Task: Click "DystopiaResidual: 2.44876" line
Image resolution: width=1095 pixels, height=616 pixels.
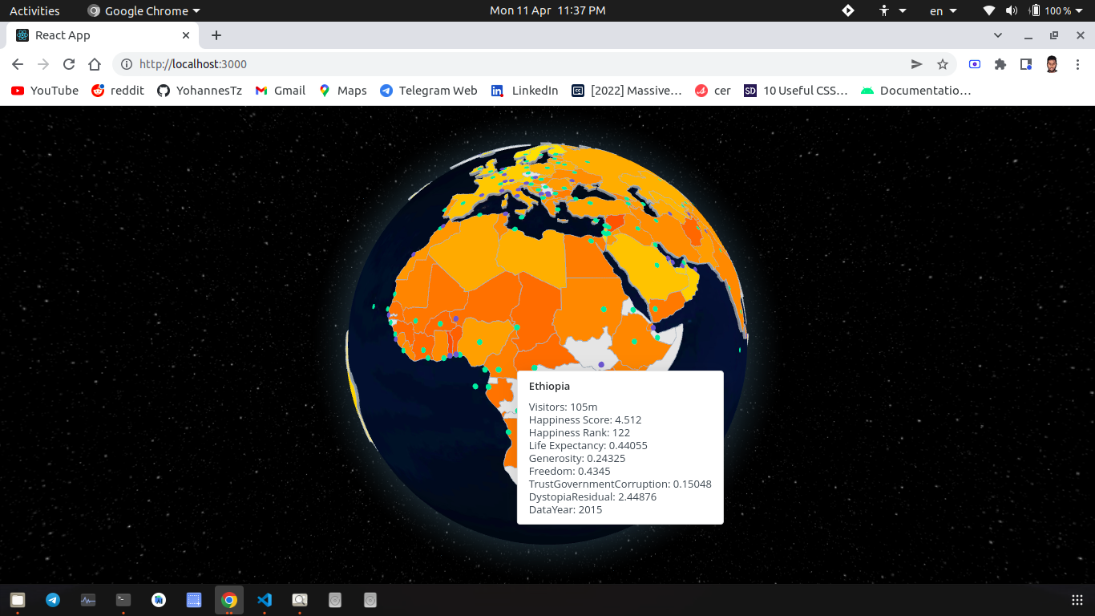Action: (592, 496)
